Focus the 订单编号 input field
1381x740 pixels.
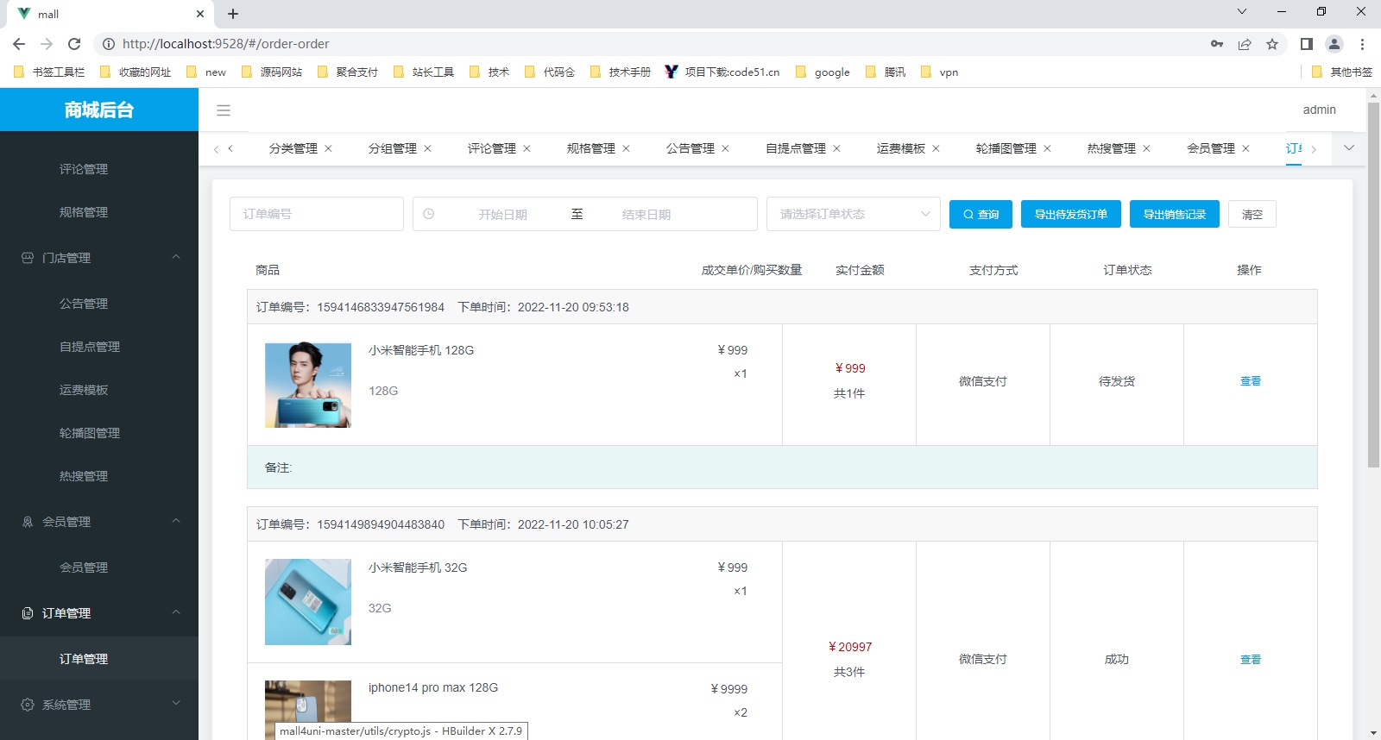click(317, 214)
